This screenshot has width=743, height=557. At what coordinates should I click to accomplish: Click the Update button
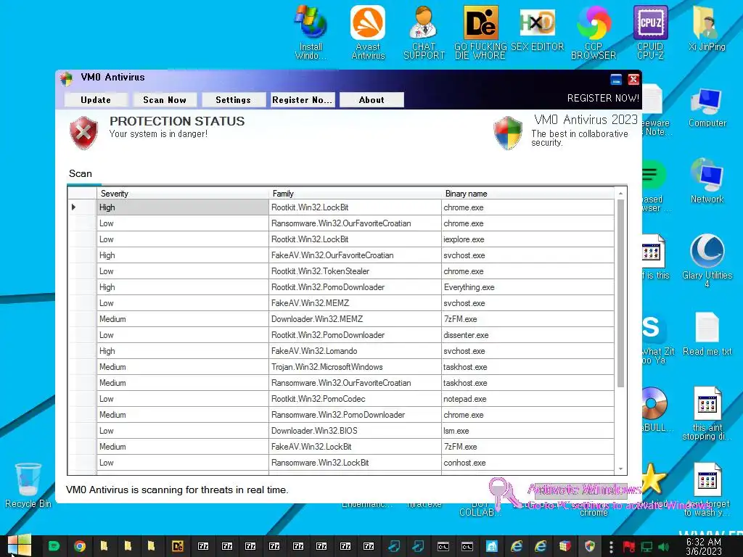pyautogui.click(x=96, y=100)
